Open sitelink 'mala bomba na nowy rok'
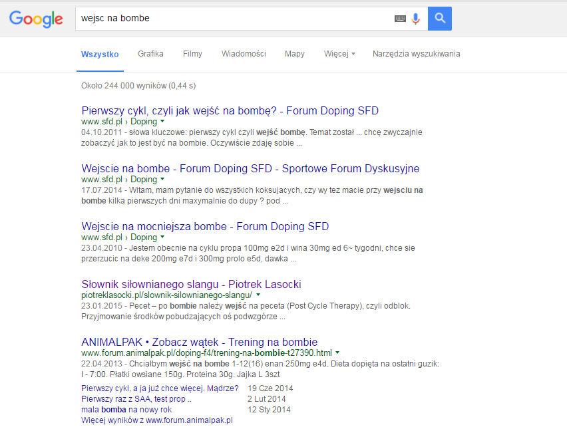The height and width of the screenshot is (435, 567). (126, 410)
